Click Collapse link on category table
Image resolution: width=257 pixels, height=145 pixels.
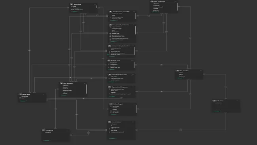(x=47, y=140)
